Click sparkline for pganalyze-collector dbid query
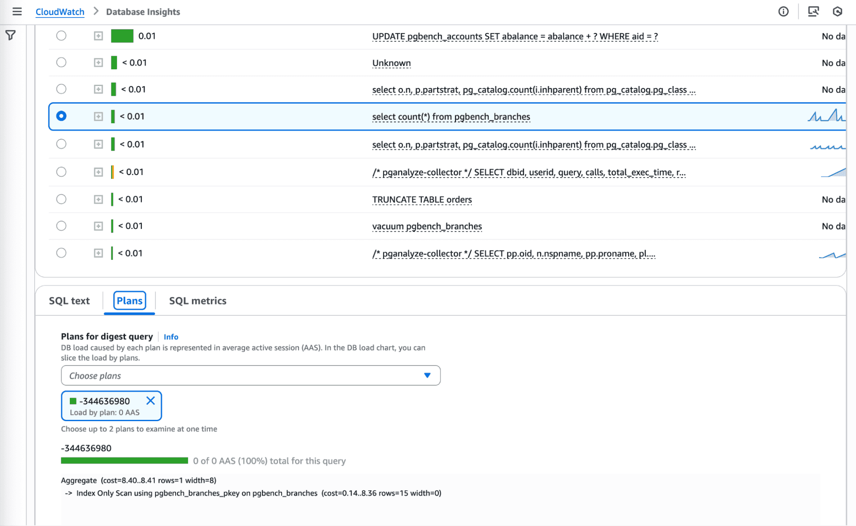The image size is (856, 526). pos(833,172)
